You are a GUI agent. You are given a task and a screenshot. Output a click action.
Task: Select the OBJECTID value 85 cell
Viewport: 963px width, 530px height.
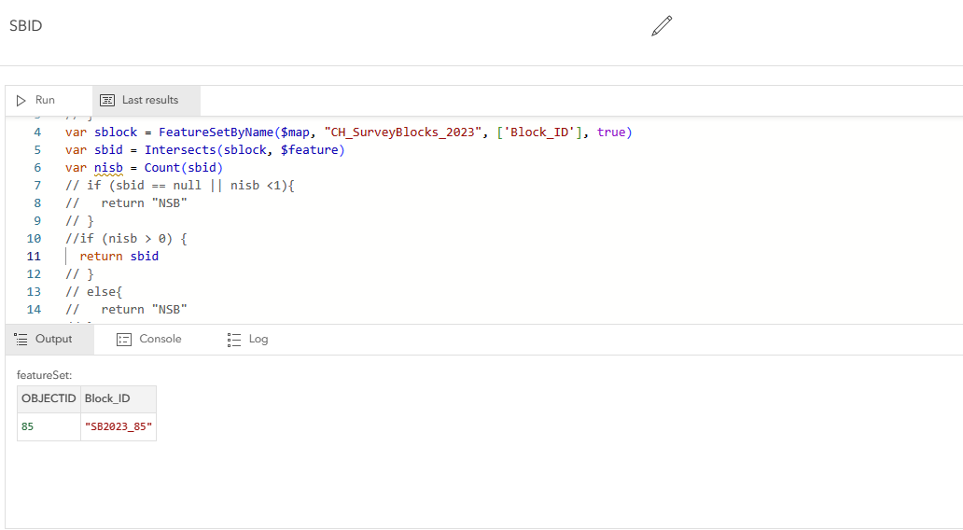point(28,427)
